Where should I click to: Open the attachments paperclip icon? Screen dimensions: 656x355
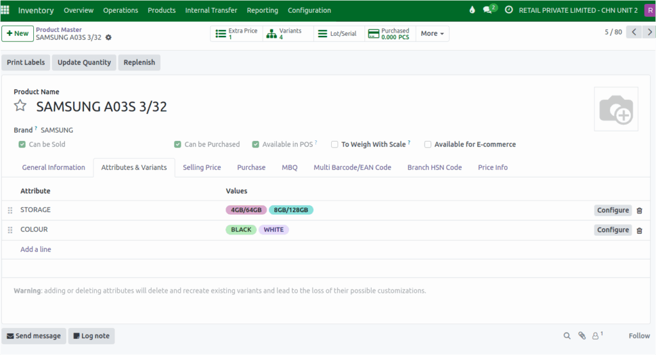[582, 336]
